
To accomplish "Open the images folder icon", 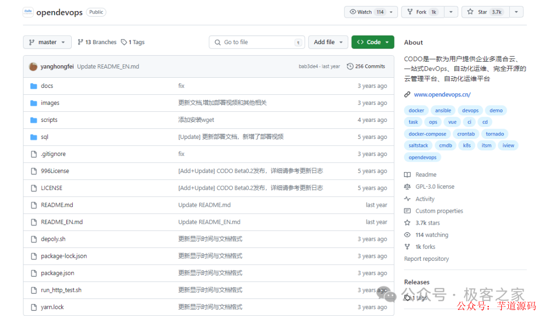I will [34, 103].
